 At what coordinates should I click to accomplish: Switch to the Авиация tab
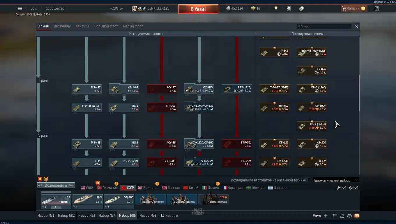pos(82,26)
